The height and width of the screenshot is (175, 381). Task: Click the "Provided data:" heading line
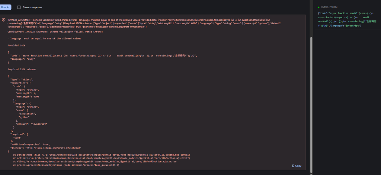point(17,45)
